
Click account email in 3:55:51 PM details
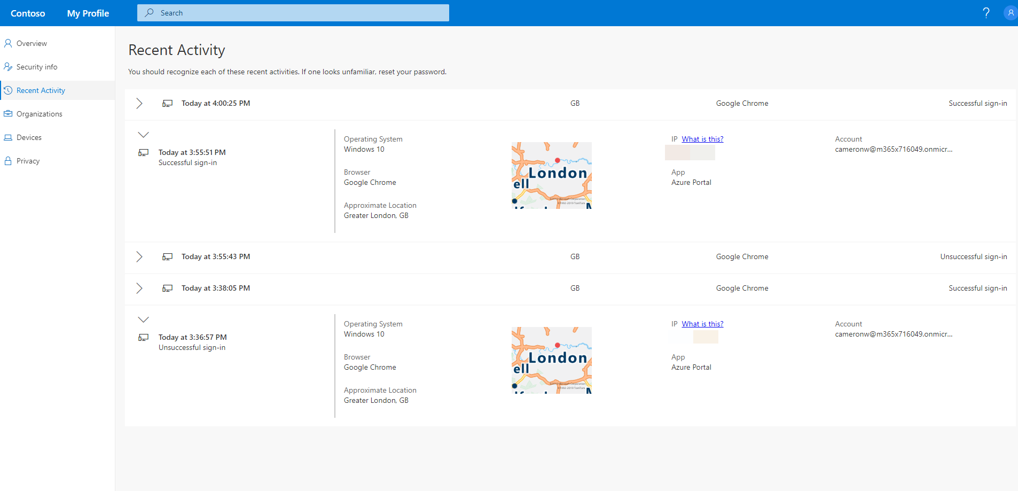coord(894,149)
